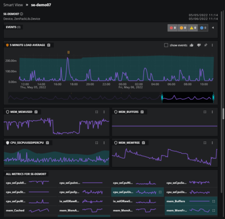
Task: Open the MEM_MEMUSED sparkline chart
Action: click(x=56, y=126)
